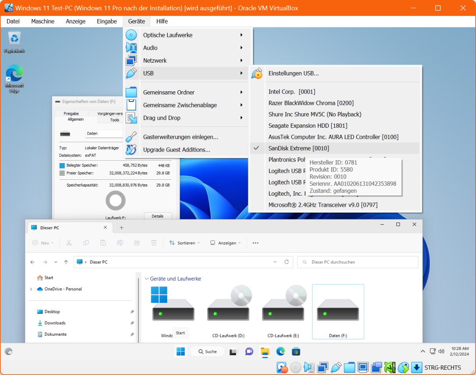Viewport: 476px width, 375px height.
Task: Open shared folders via the folder status icon
Action: tap(349, 367)
